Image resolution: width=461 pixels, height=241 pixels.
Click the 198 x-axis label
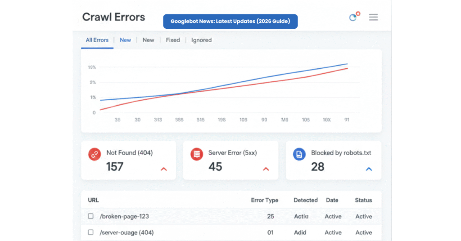(221, 120)
